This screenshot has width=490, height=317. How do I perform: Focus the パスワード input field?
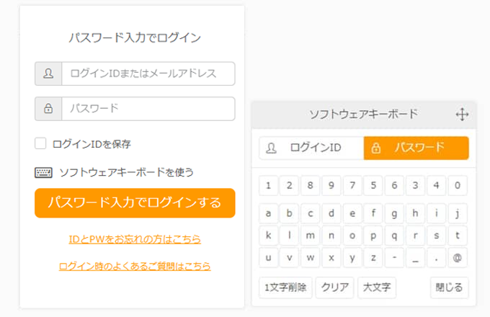coord(148,109)
